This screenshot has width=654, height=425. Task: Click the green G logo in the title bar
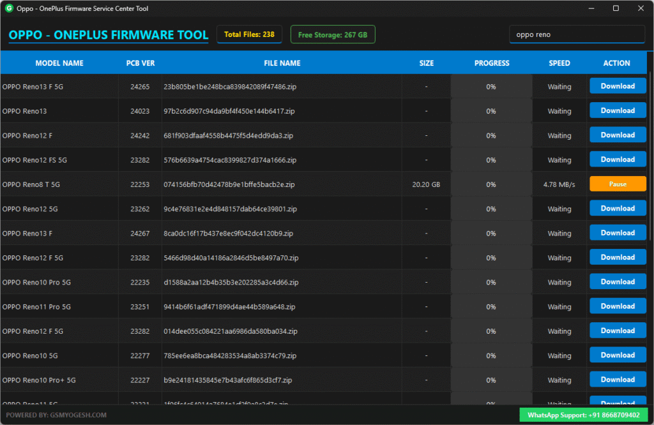(8, 8)
